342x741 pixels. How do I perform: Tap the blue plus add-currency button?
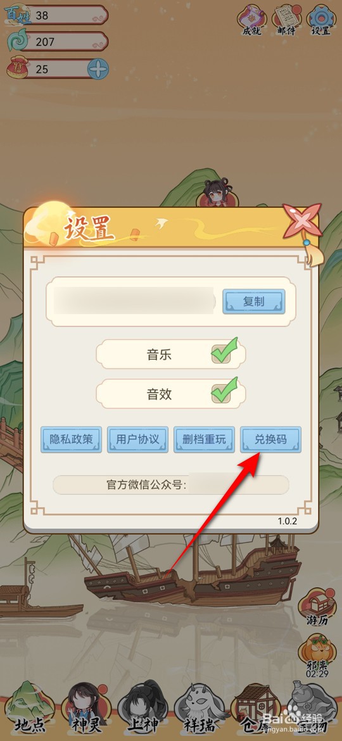coord(98,70)
